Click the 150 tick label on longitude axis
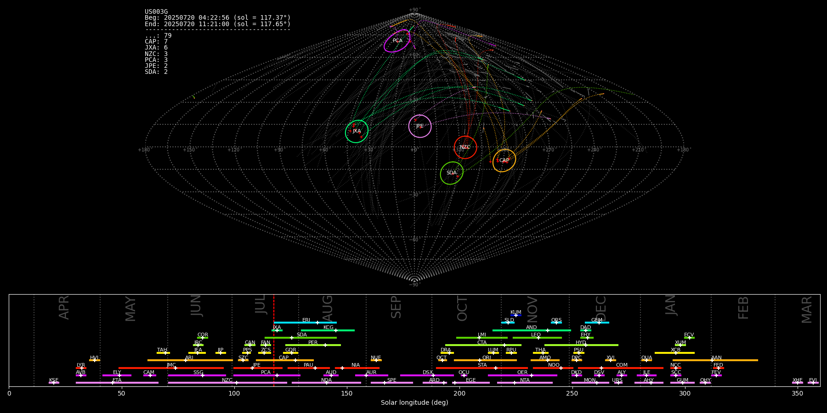Viewport: 827px width, 413px height. 347,393
